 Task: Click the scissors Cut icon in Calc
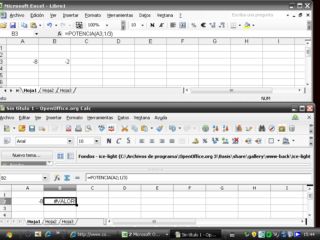(x=124, y=128)
